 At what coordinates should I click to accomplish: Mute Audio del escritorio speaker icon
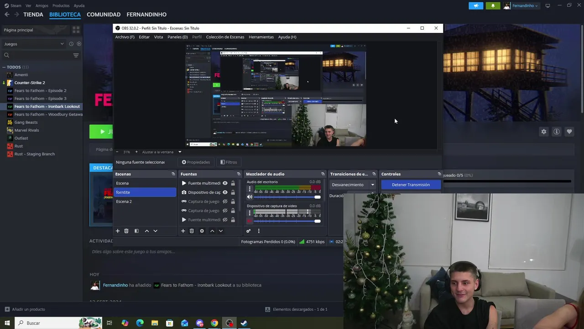(x=250, y=197)
